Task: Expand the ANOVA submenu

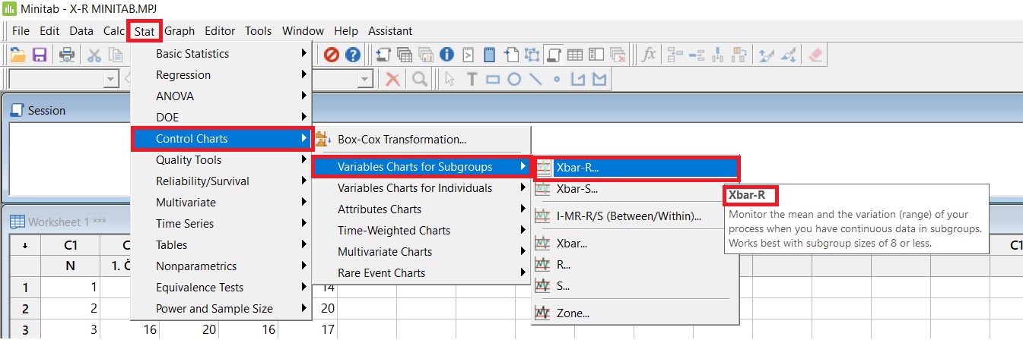Action: [221, 96]
